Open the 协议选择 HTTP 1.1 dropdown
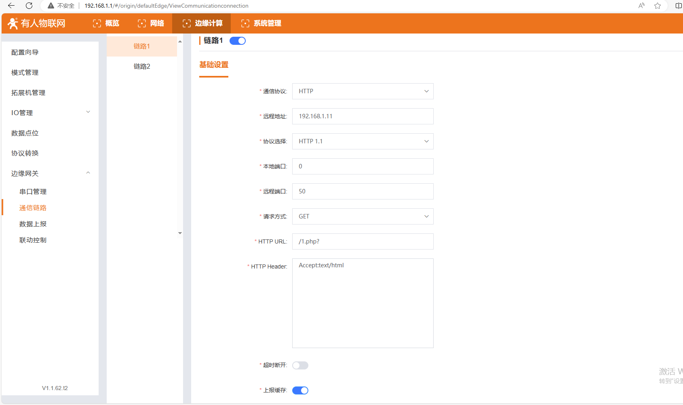This screenshot has width=683, height=405. coord(363,141)
